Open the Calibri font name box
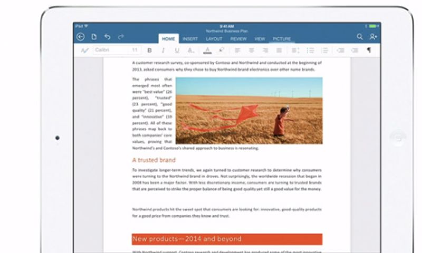Viewport: 422px width, 253px height. pos(111,50)
